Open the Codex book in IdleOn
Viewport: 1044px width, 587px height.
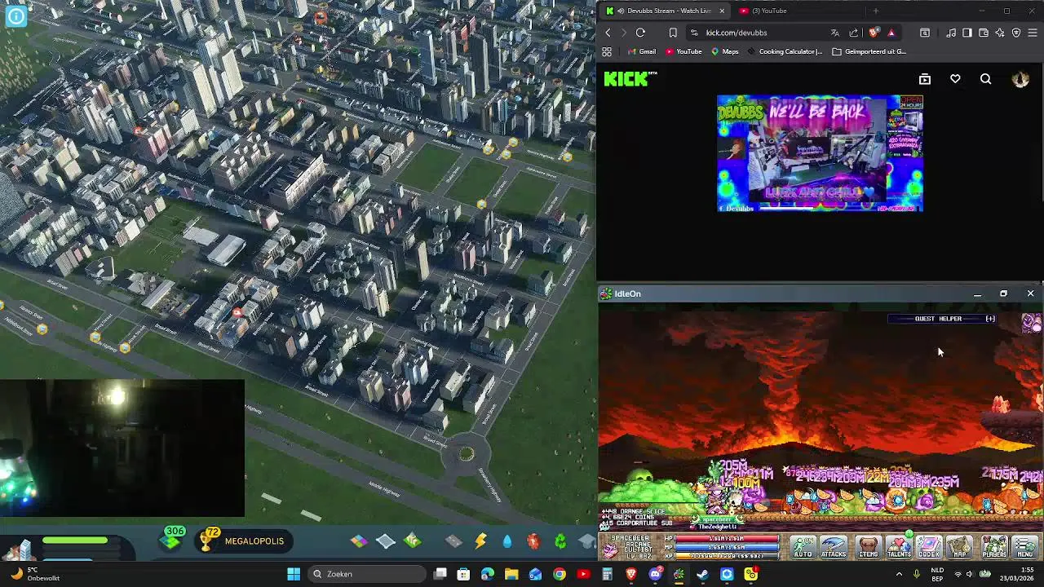929,546
